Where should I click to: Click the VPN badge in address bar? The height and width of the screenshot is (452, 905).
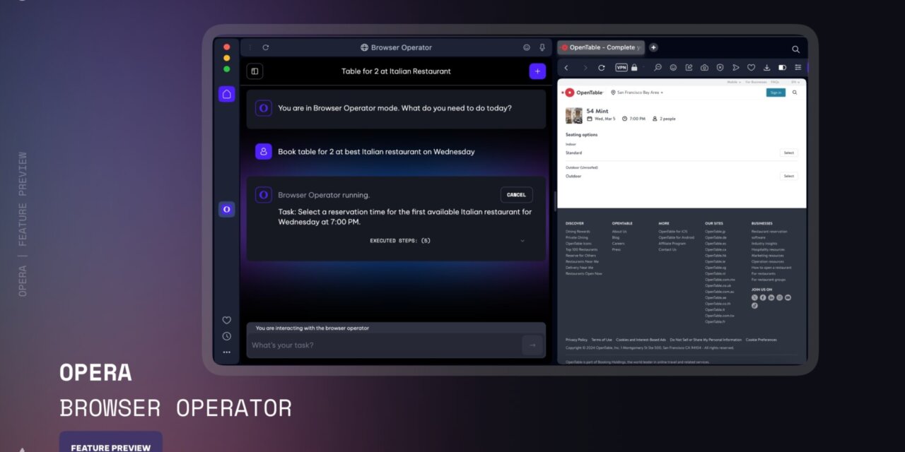[x=621, y=68]
